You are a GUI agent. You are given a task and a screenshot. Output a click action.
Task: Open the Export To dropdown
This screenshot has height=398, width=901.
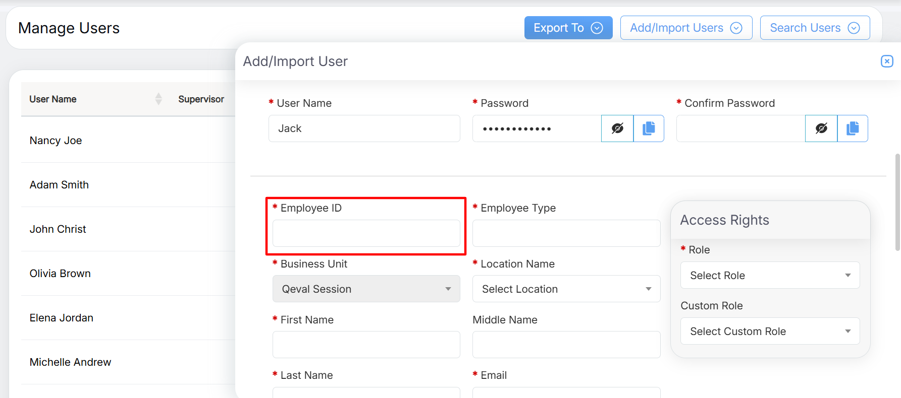(x=568, y=28)
